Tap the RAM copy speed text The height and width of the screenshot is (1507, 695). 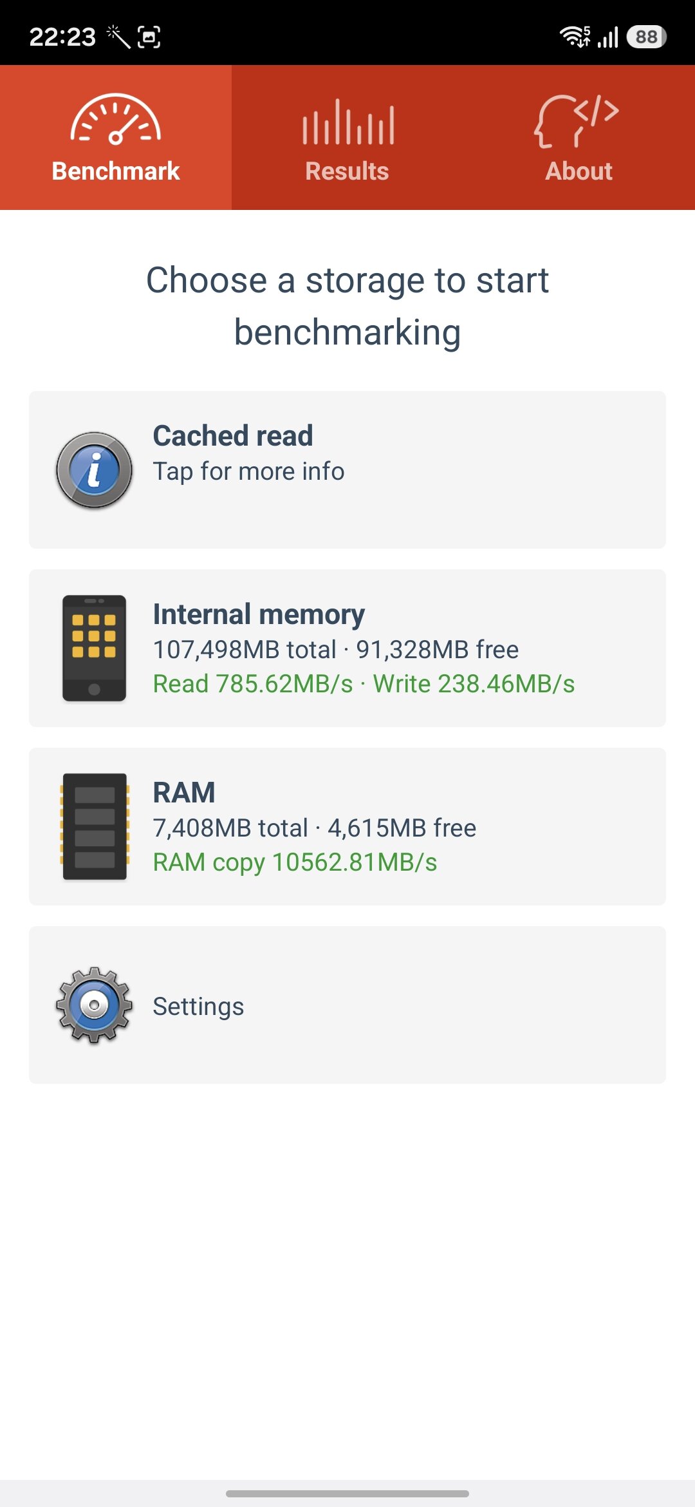(295, 862)
